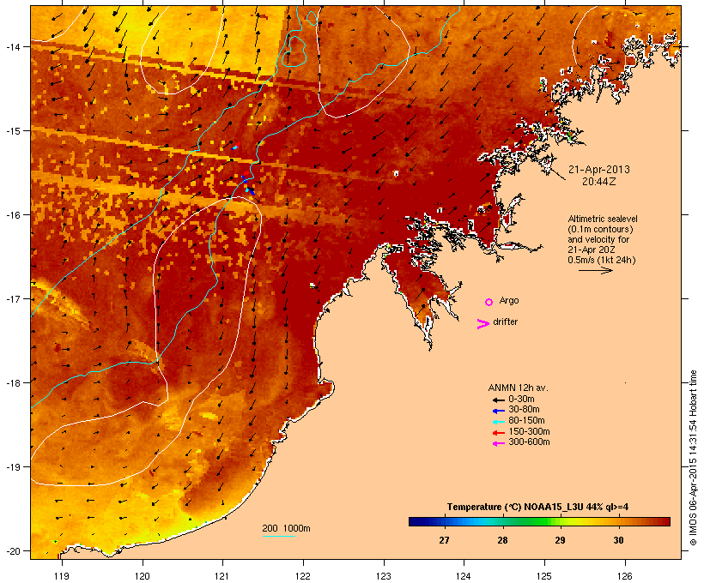704x583 pixels.
Task: Click the colorbar tick label 28
Action: (x=502, y=540)
